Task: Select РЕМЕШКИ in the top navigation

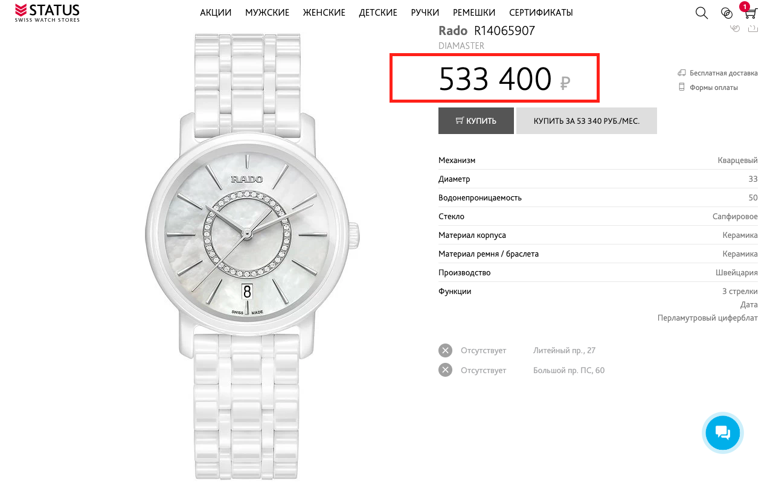Action: click(x=474, y=13)
